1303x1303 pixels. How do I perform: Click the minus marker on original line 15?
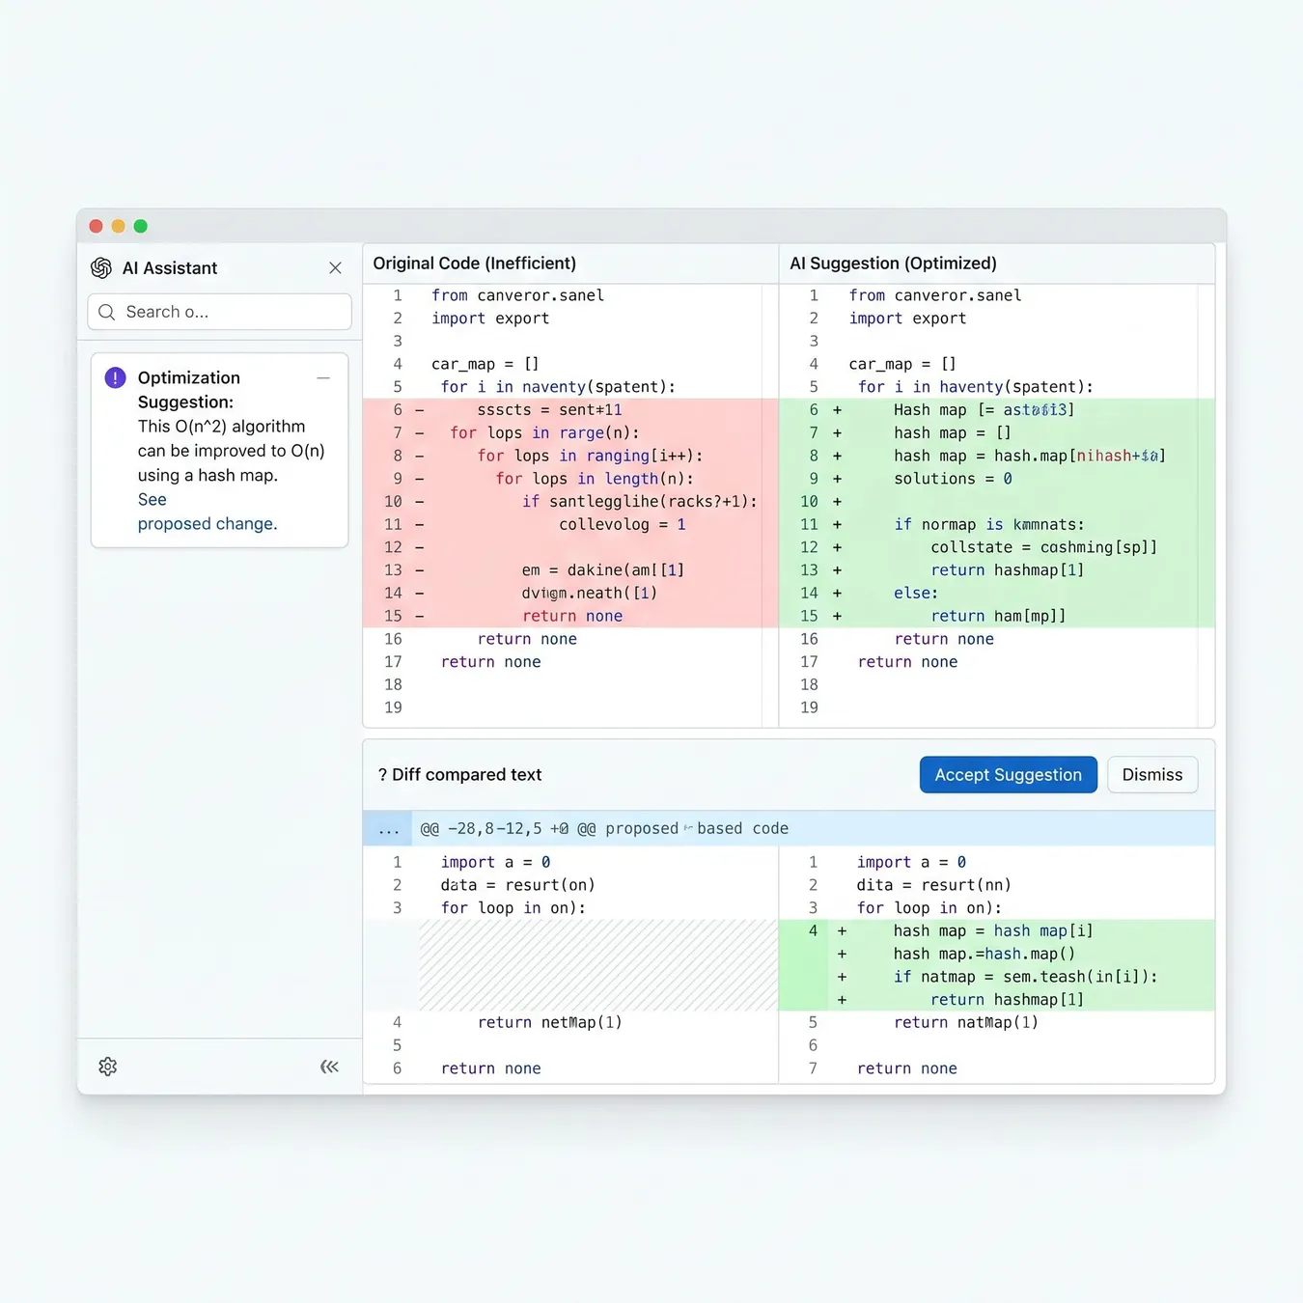pyautogui.click(x=420, y=616)
